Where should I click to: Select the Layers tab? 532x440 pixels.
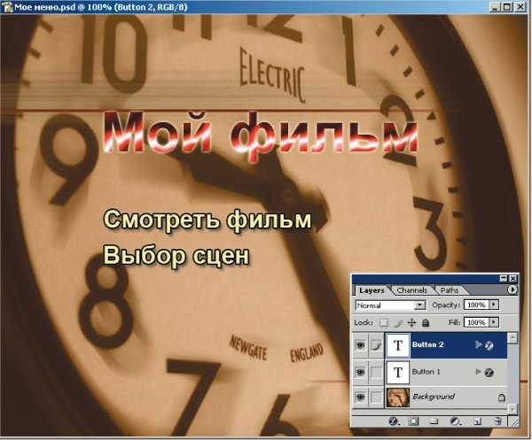point(372,290)
